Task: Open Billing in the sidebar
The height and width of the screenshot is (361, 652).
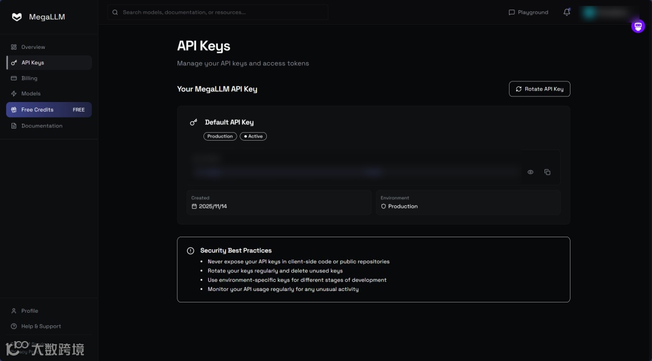Action: click(49, 78)
